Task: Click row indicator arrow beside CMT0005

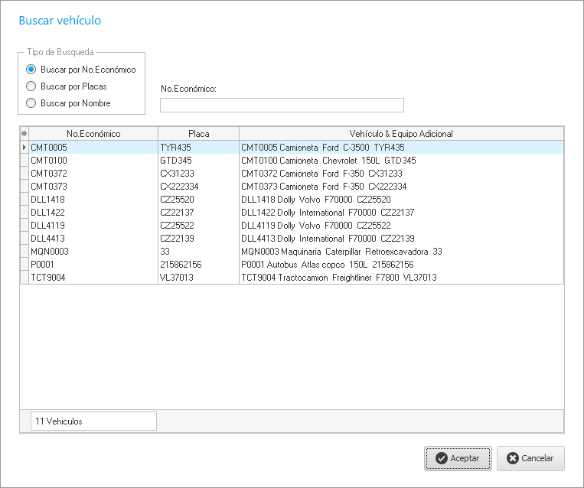Action: (24, 148)
